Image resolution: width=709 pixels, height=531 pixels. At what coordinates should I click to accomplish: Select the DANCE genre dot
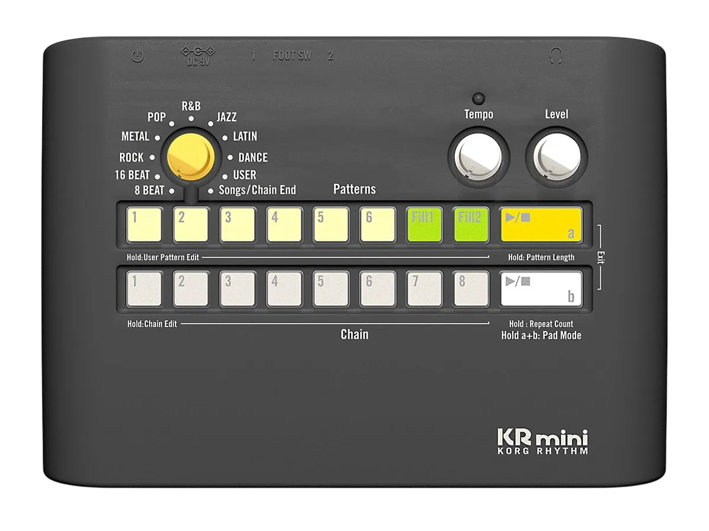pyautogui.click(x=230, y=158)
